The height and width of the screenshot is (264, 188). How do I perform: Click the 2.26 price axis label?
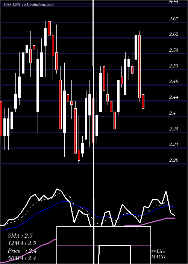pyautogui.click(x=174, y=160)
